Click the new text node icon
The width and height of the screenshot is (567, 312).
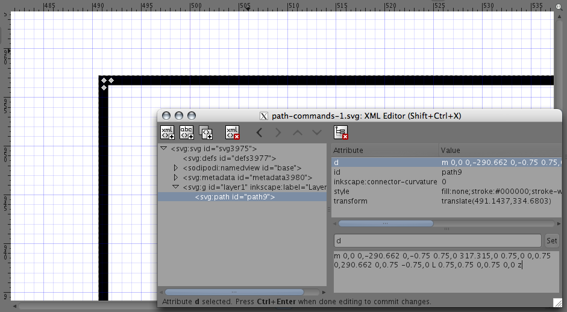tap(187, 133)
